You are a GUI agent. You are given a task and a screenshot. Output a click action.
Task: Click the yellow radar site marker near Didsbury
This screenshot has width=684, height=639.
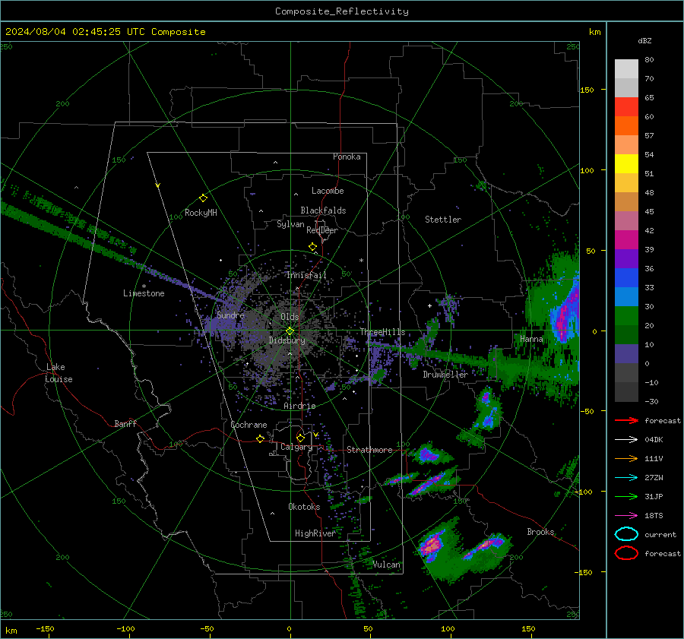coord(290,331)
